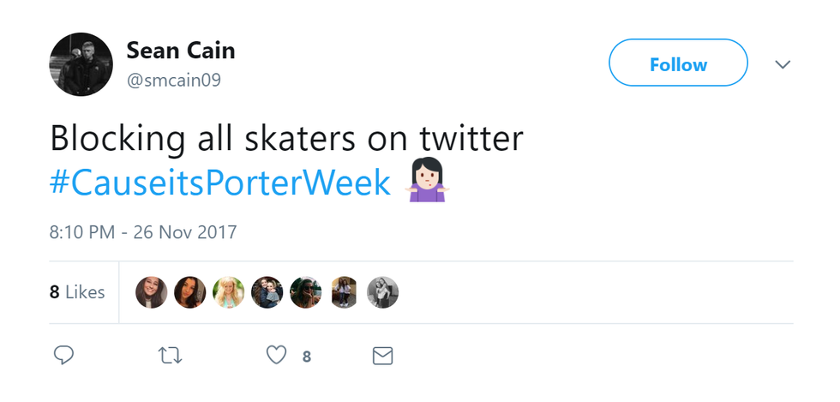Open liker avatar showing two people standing indoors
The image size is (840, 402).
coord(344,292)
